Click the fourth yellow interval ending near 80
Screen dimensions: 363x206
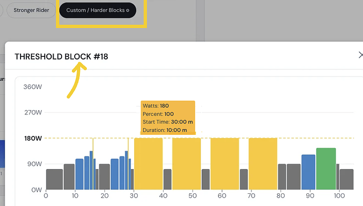(263, 164)
